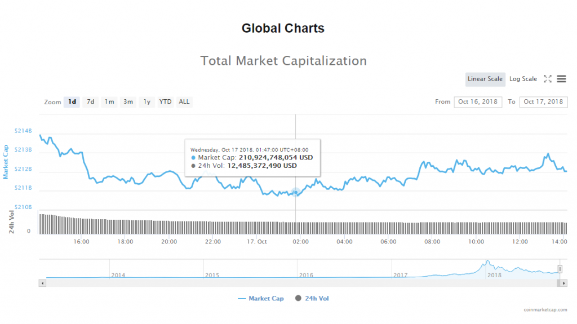
Task: Open the To date field
Action: (543, 102)
